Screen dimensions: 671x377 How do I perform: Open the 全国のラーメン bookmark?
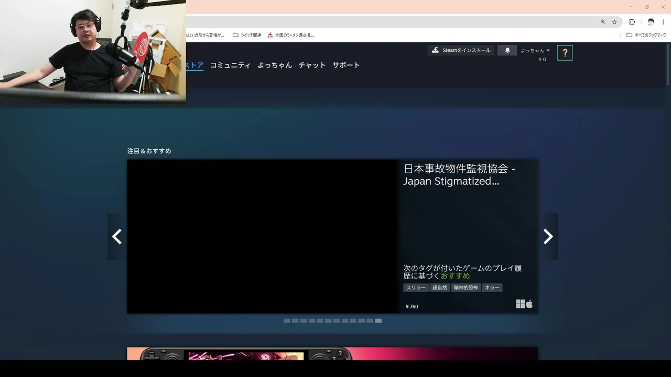click(291, 35)
